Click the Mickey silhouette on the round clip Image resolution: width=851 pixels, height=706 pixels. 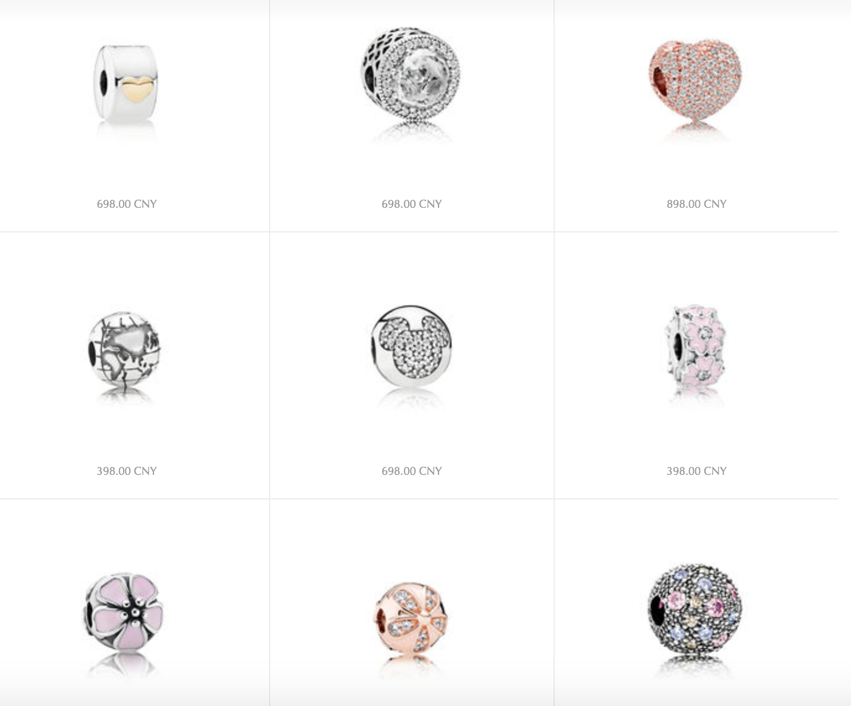(x=413, y=345)
